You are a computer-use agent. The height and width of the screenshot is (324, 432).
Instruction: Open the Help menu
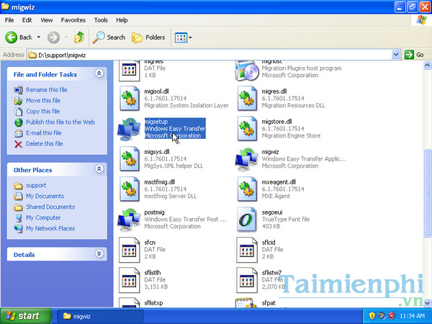point(122,20)
